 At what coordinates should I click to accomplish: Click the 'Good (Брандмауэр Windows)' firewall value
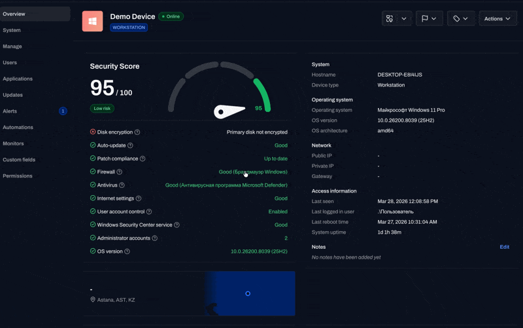pos(253,172)
